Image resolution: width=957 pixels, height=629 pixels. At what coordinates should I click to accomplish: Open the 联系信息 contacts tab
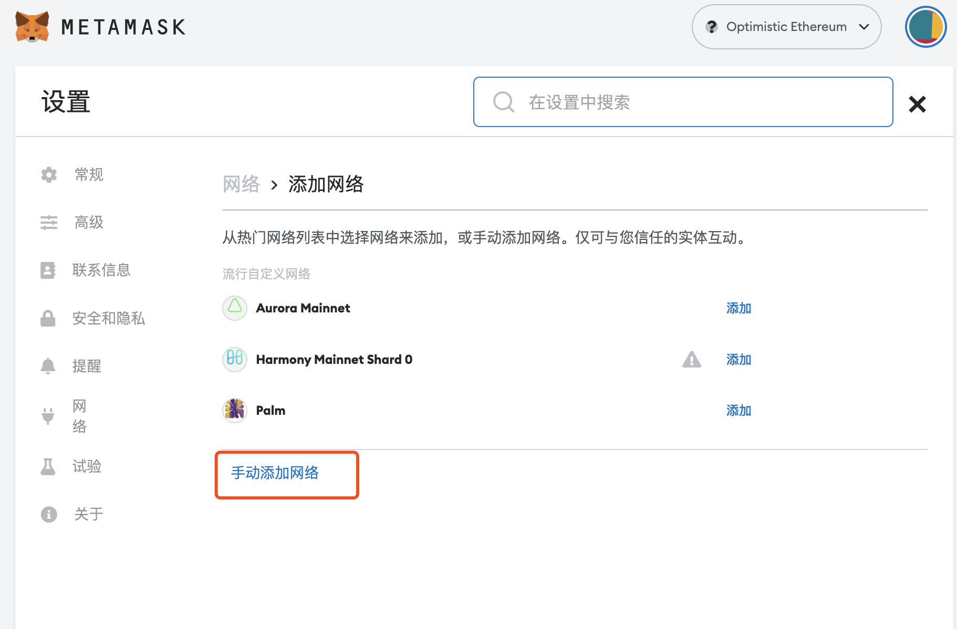click(101, 270)
